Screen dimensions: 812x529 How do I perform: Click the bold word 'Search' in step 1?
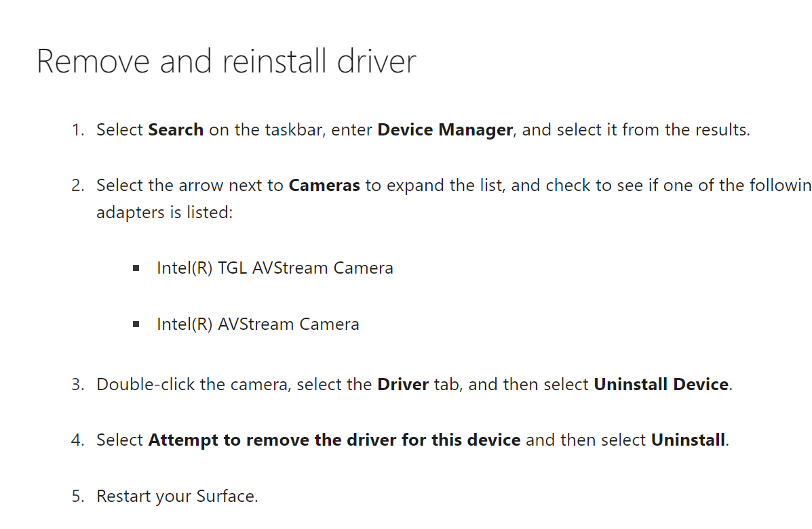tap(176, 130)
